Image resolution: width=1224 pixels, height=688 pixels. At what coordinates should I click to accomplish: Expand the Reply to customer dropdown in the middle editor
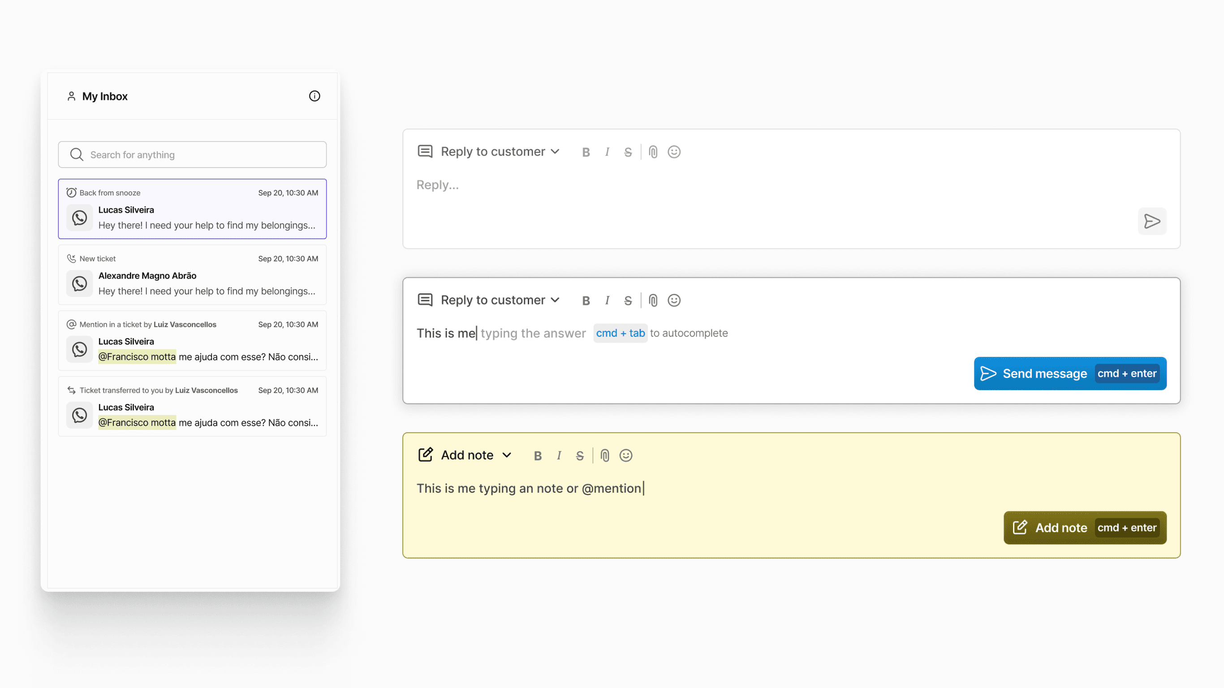(x=500, y=300)
